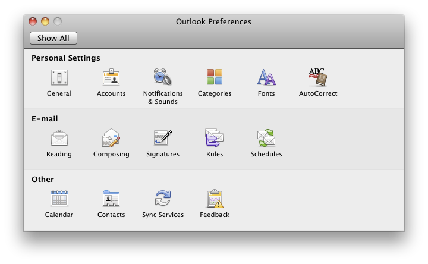Image resolution: width=428 pixels, height=264 pixels.
Task: Minimize the Outlook Preferences window
Action: coord(45,22)
